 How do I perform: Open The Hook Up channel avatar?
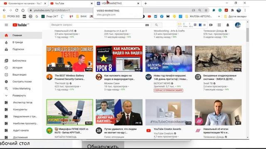pyautogui.click(x=49, y=77)
